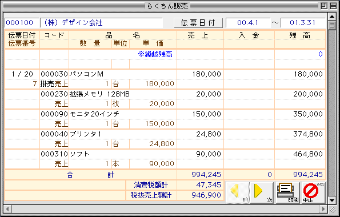The image size is (340, 217).
Task: Click the horizontal scrollbar left arrow
Action: [x=7, y=209]
